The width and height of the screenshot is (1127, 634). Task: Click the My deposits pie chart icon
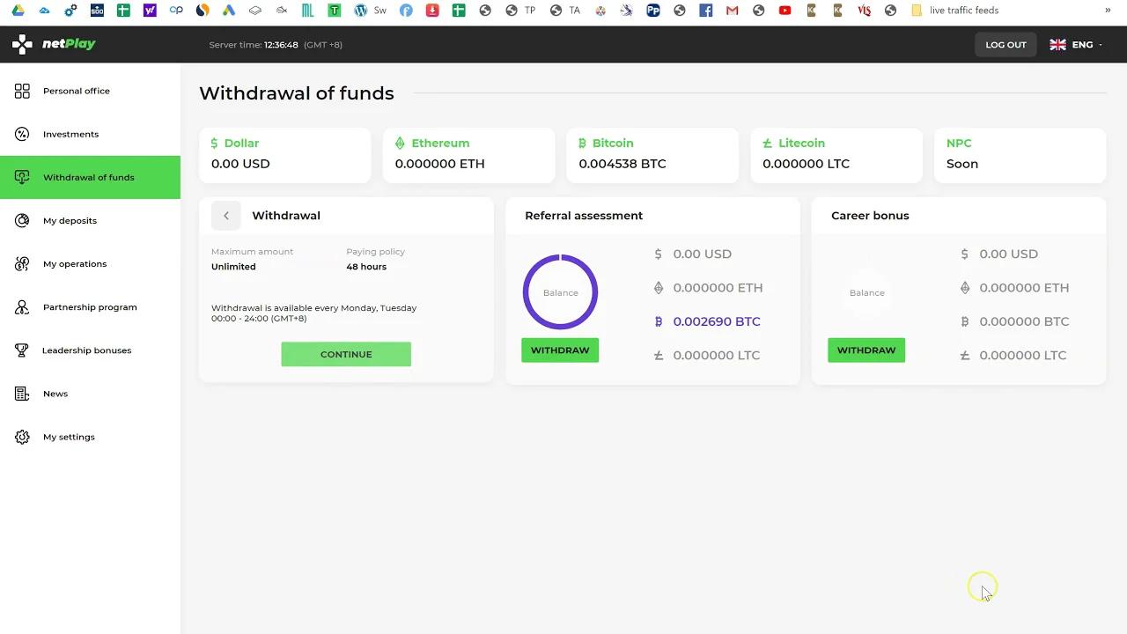tap(22, 220)
